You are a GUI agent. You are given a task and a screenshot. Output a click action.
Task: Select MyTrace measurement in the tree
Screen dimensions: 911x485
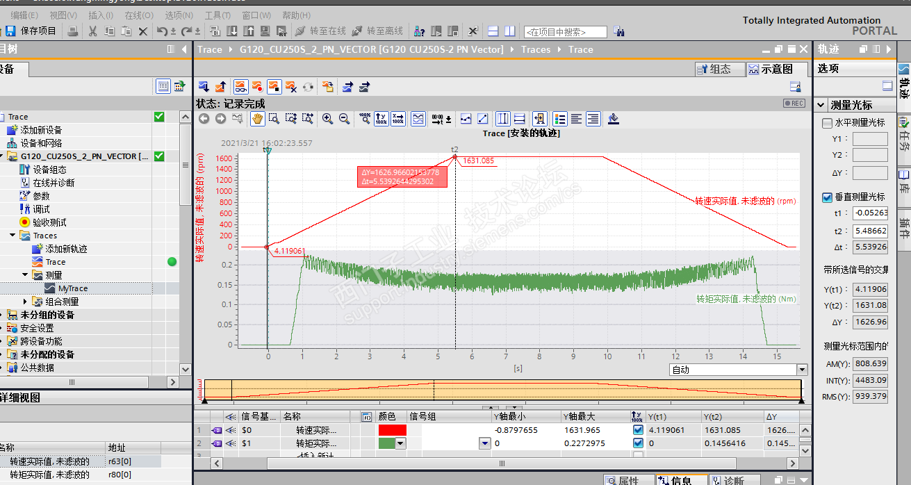coord(73,288)
